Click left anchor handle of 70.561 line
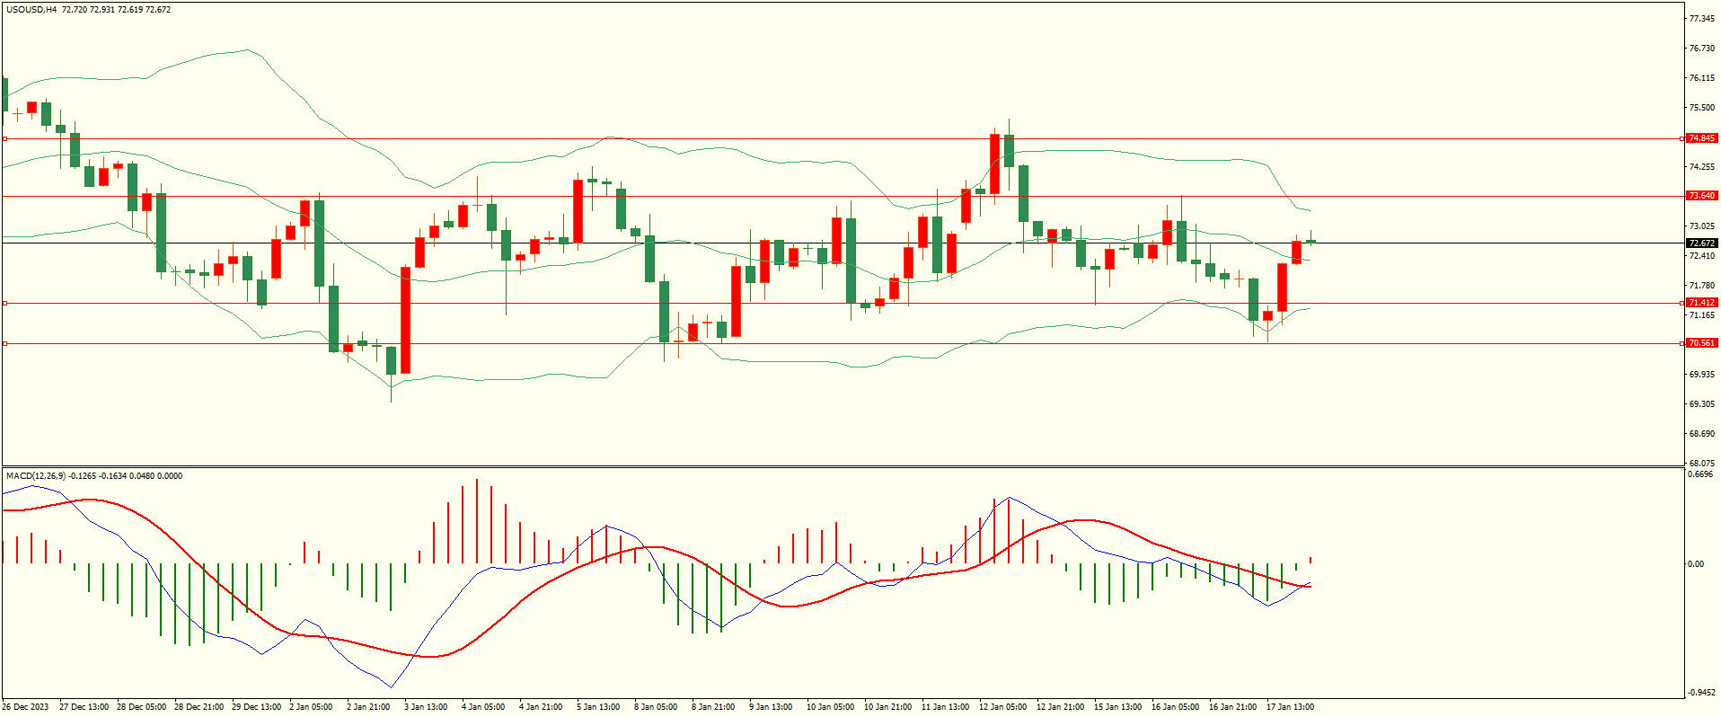The image size is (1721, 717). click(4, 343)
